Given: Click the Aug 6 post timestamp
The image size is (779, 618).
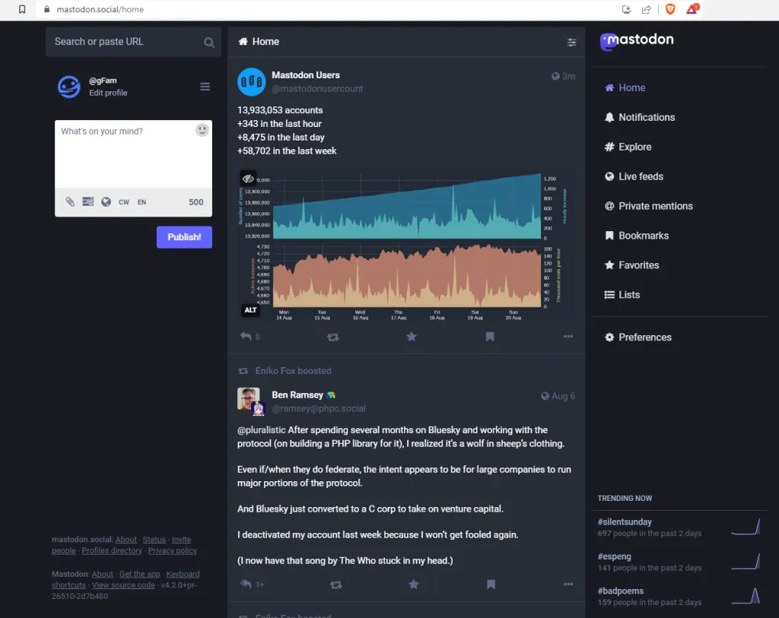Looking at the screenshot, I should tap(563, 396).
